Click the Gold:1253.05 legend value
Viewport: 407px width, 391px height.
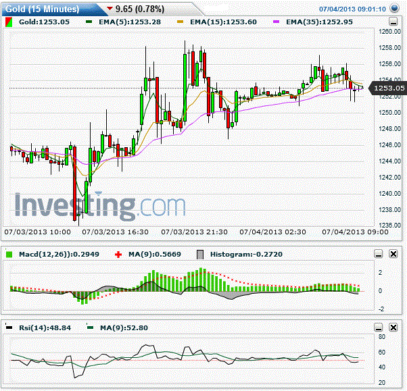[44, 22]
